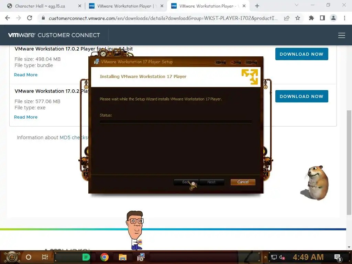Close the active VMware tab
The height and width of the screenshot is (264, 352).
tap(244, 6)
